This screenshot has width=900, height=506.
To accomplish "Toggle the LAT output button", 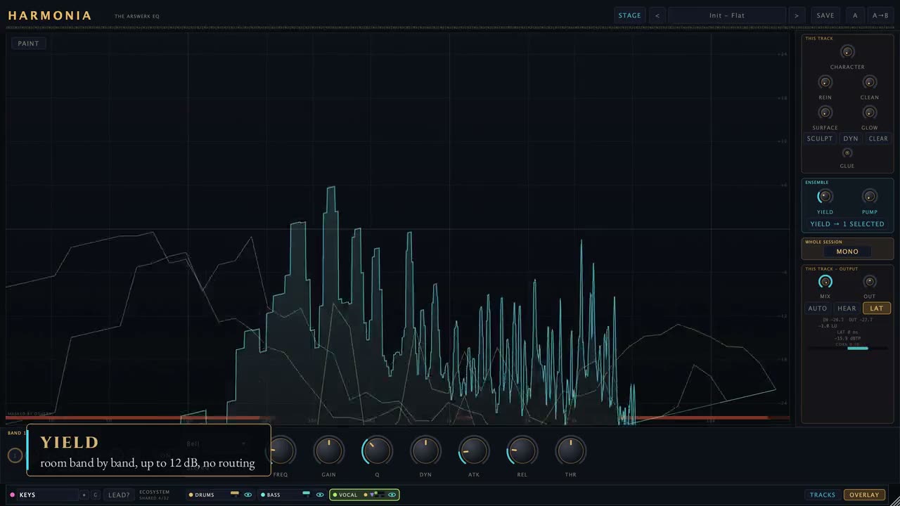I will (877, 309).
